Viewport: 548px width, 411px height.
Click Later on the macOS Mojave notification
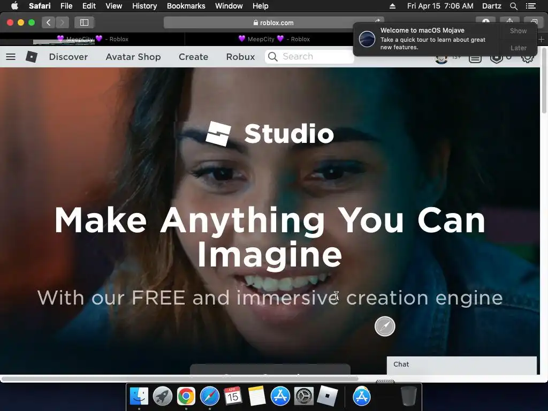[x=518, y=48]
